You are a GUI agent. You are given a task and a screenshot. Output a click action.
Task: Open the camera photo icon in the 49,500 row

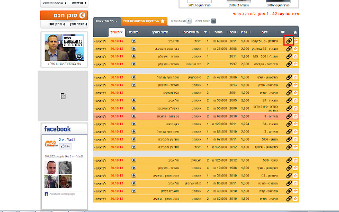click(x=134, y=191)
